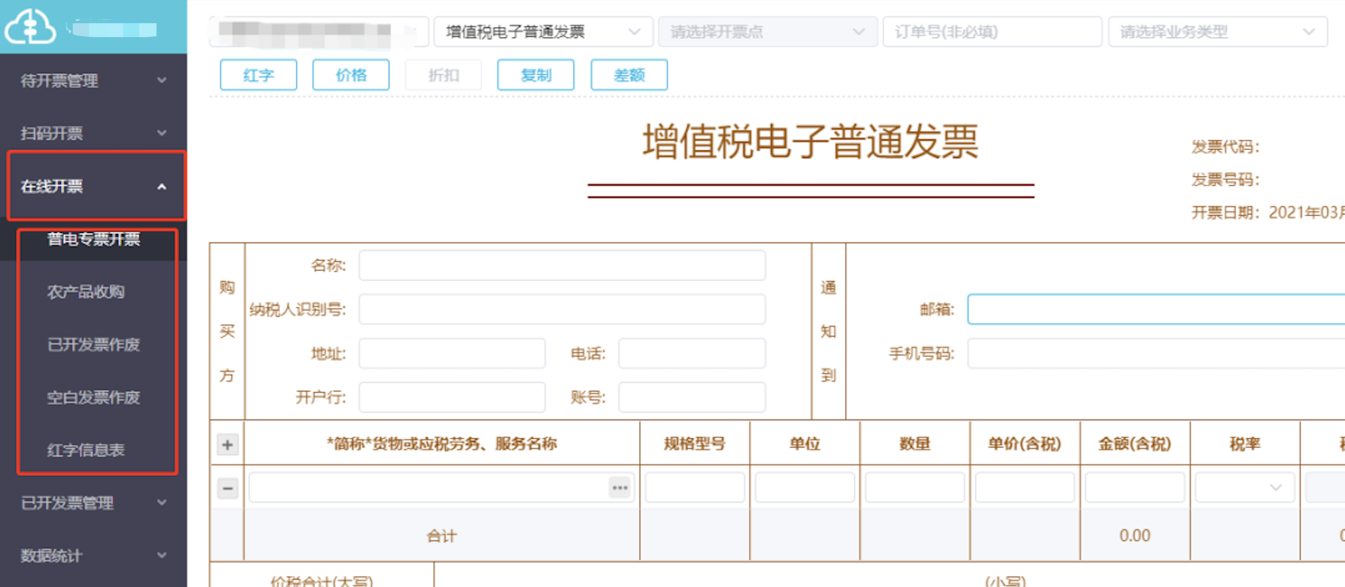Viewport: 1345px width, 587px height.
Task: Focus the 地址 field
Action: coord(452,354)
